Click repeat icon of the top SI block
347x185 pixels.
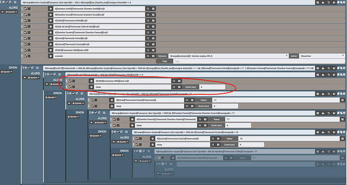[x=10, y=2]
